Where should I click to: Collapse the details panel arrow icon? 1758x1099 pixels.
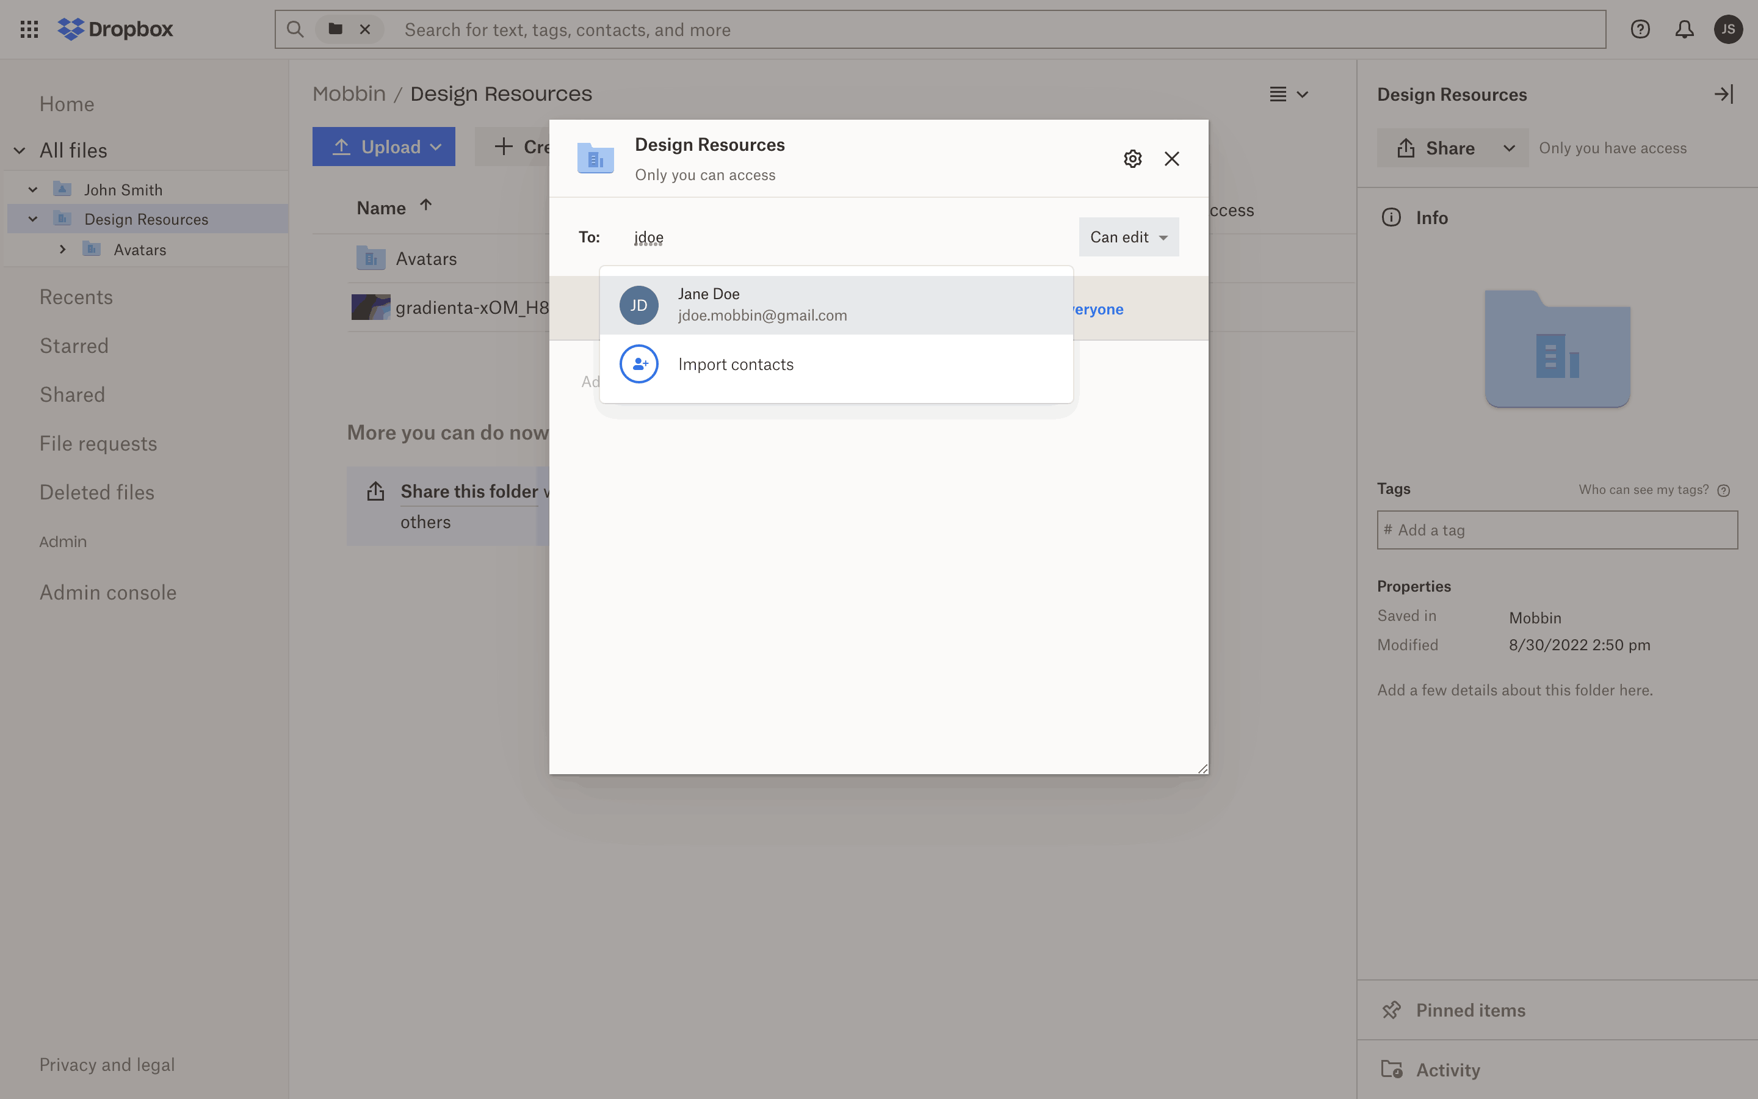(1723, 95)
